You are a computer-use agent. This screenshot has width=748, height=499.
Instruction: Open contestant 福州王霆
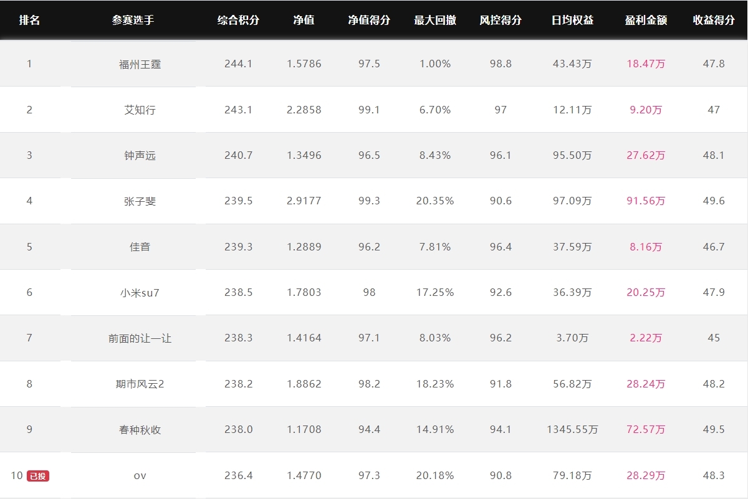point(140,64)
